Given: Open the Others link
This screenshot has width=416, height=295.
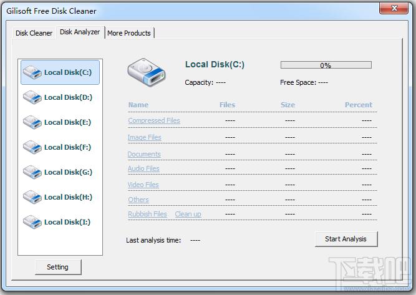Looking at the screenshot, I should (138, 200).
